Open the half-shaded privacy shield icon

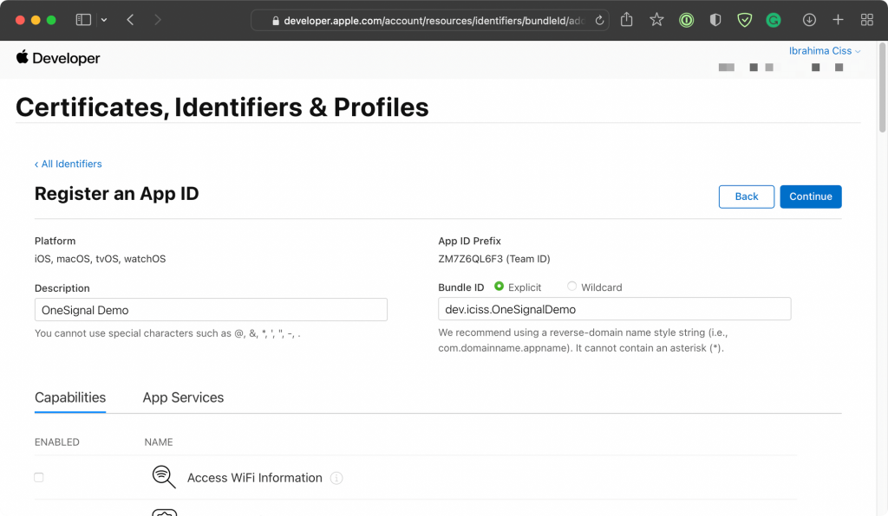(x=715, y=21)
